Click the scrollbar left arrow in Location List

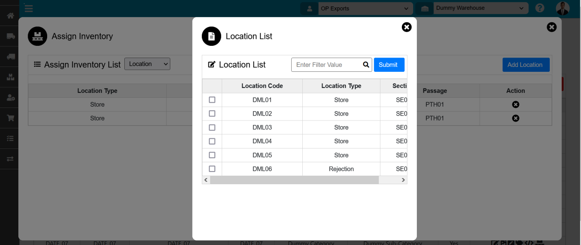(x=206, y=180)
